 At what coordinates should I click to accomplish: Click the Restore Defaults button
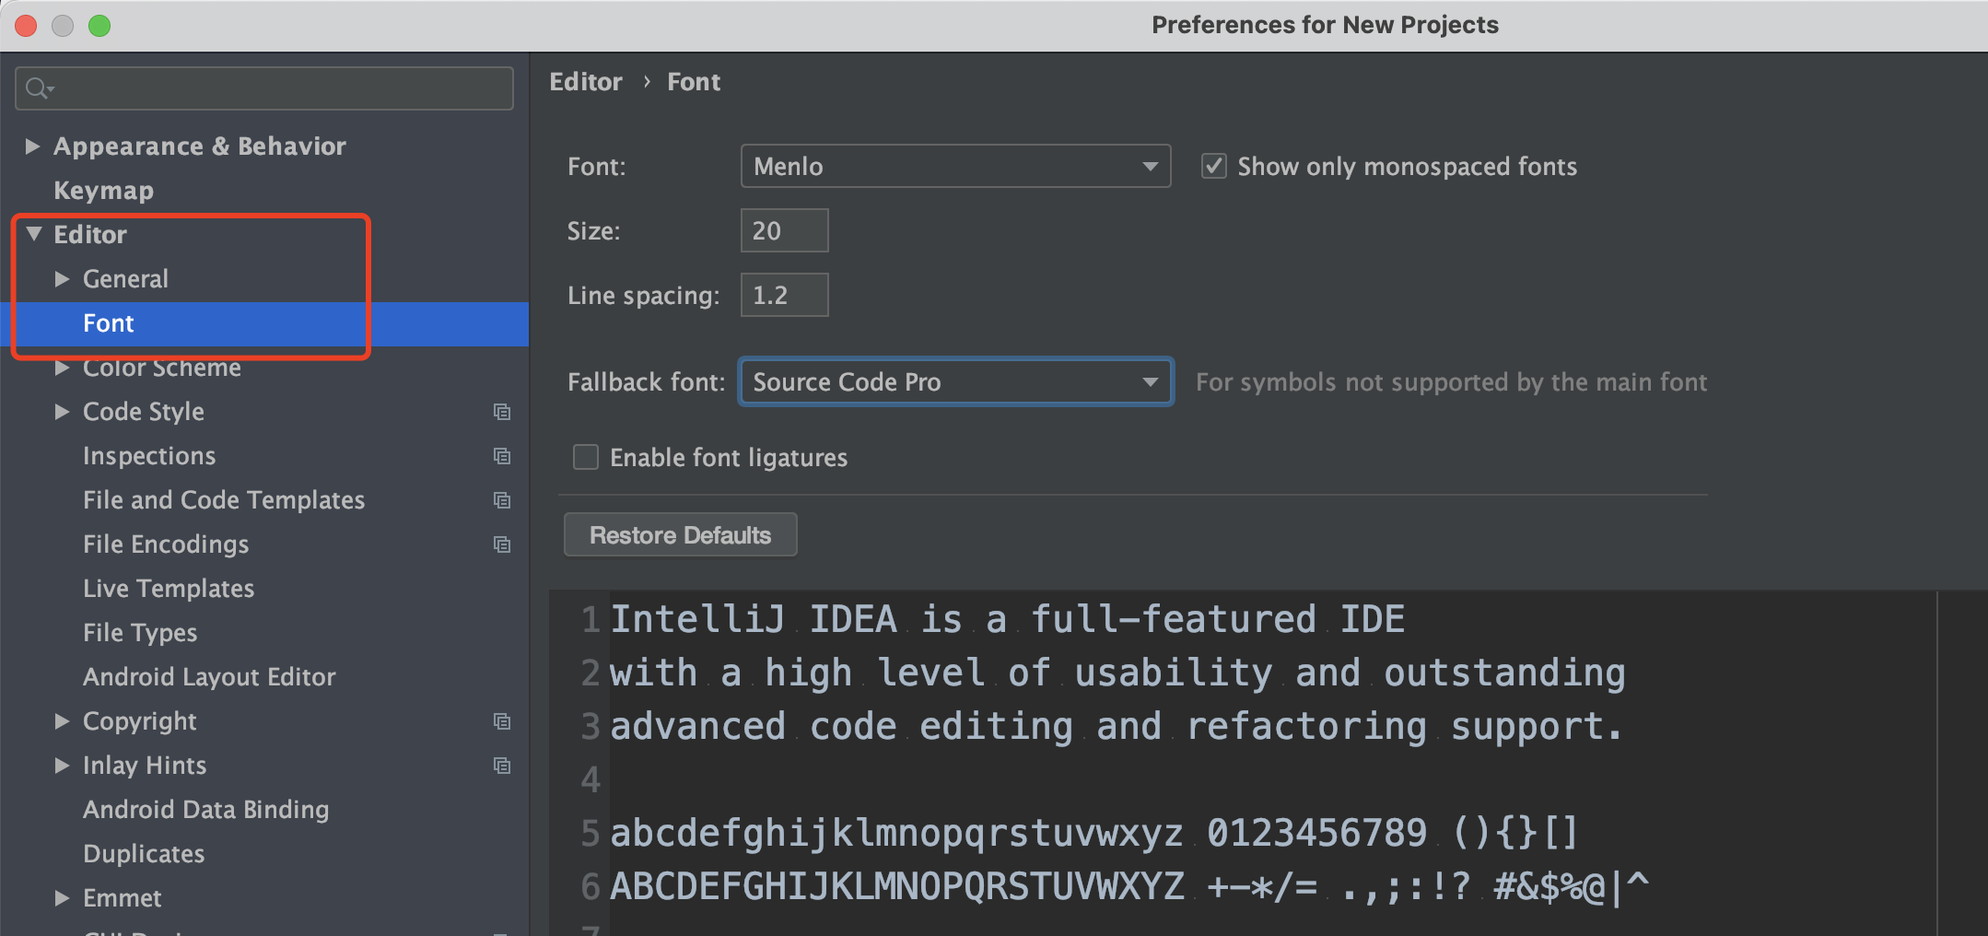[x=680, y=535]
